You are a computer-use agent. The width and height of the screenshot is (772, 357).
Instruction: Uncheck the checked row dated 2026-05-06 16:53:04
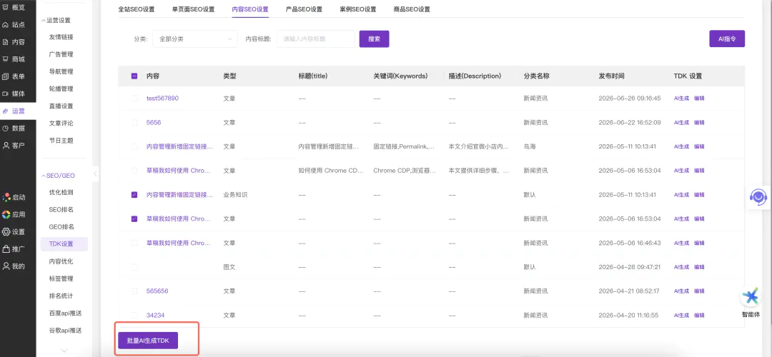point(134,218)
